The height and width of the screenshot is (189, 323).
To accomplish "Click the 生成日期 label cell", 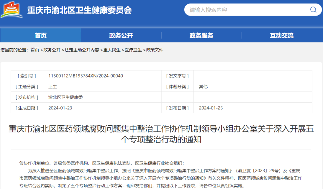I will coord(27,108).
